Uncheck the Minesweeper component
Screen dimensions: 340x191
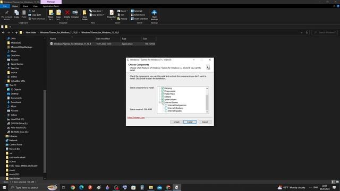[163, 91]
